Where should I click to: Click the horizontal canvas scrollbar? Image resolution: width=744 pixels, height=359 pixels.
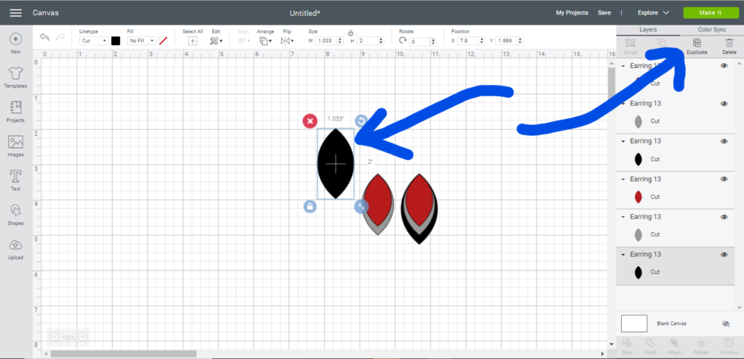point(124,354)
